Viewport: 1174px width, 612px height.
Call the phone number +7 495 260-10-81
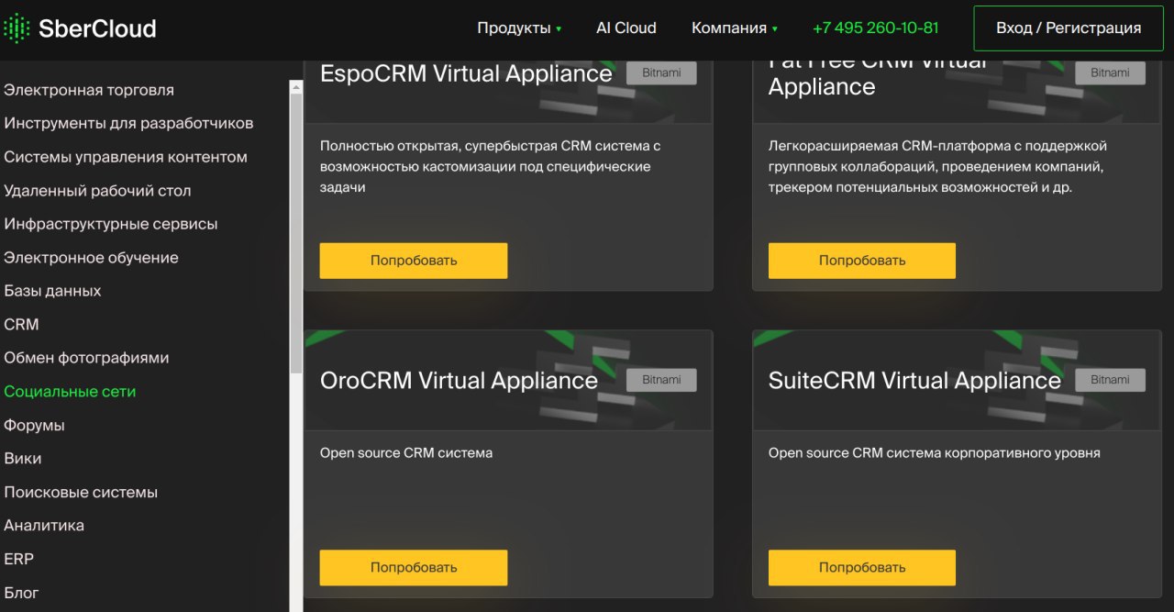click(x=876, y=28)
